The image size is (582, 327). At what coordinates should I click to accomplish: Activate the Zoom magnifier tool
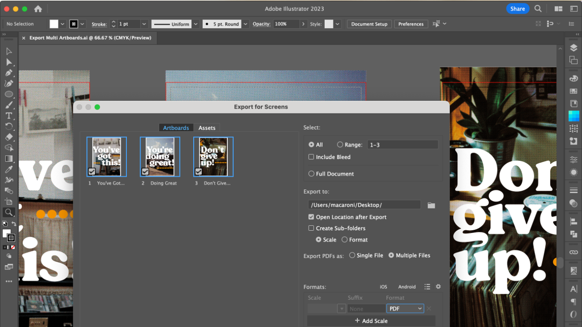pyautogui.click(x=9, y=212)
